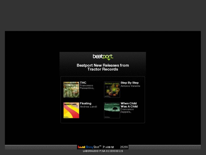206x155 pixels.
Task: Open the When Child Was A Child cover
Action: pos(112,110)
